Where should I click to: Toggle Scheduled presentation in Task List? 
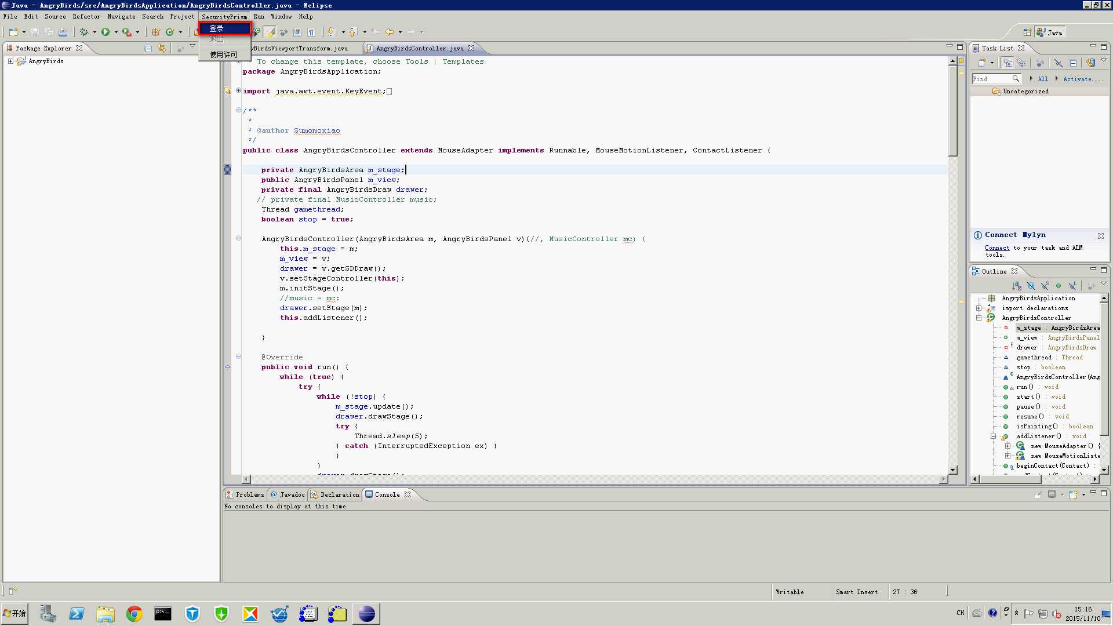pyautogui.click(x=1021, y=63)
